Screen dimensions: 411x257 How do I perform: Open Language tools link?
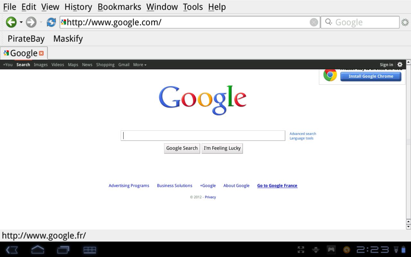click(x=302, y=138)
